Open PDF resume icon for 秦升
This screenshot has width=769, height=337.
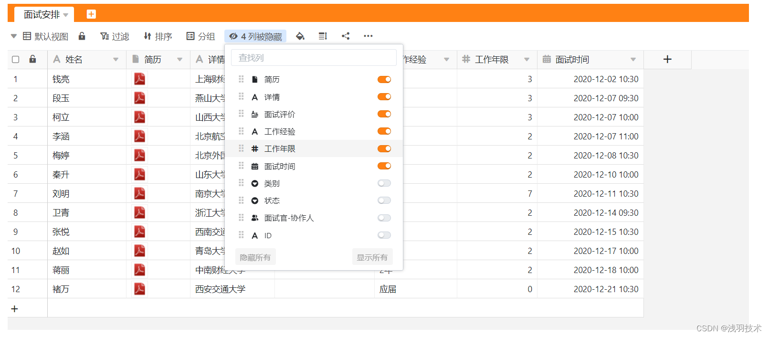point(139,174)
